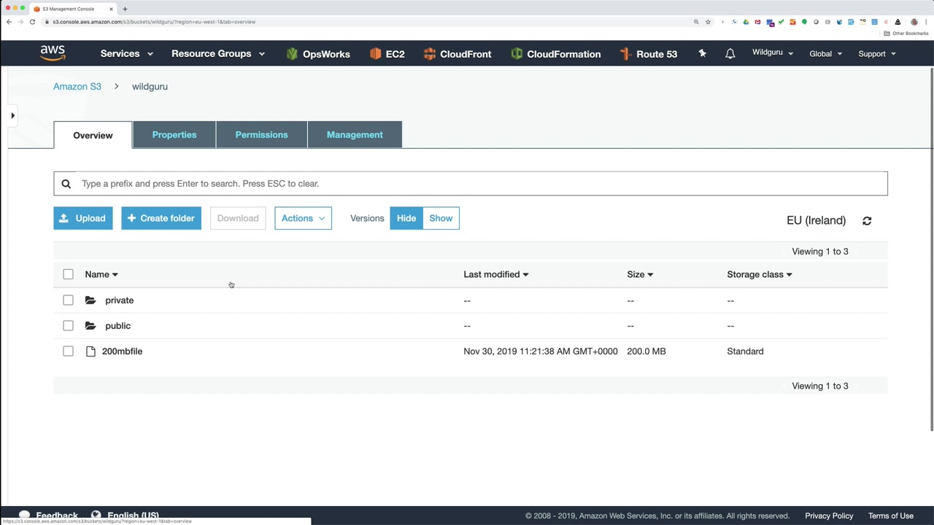Click the Download button
The image size is (934, 525).
click(x=238, y=218)
